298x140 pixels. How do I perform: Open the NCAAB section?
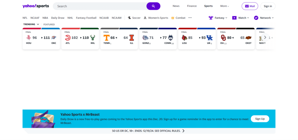coord(104,18)
